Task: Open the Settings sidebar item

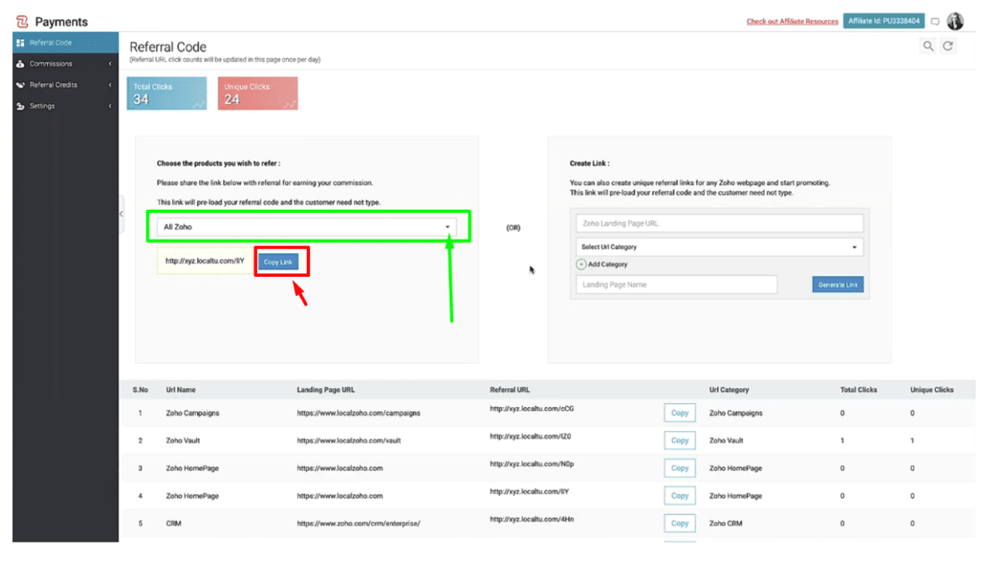Action: [x=66, y=106]
